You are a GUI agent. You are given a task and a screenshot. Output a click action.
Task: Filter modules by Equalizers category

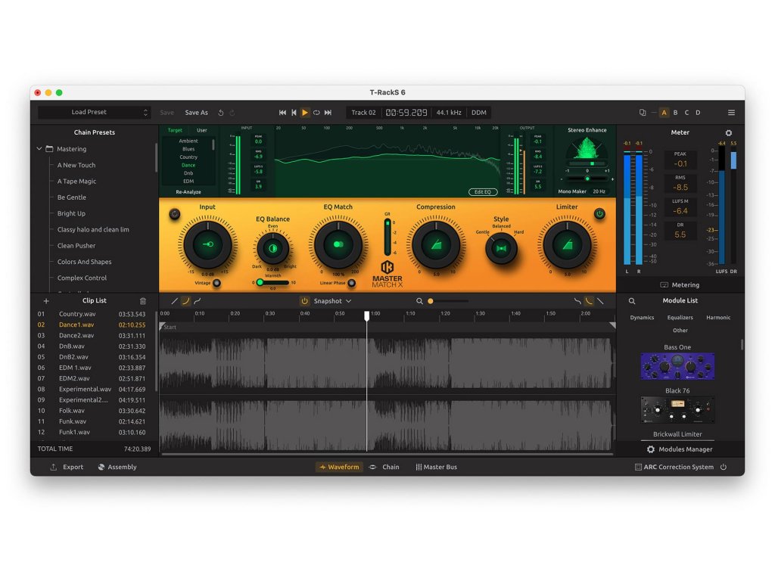click(x=680, y=318)
